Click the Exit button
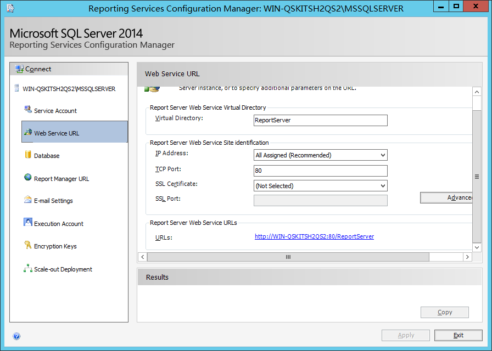 coord(458,335)
